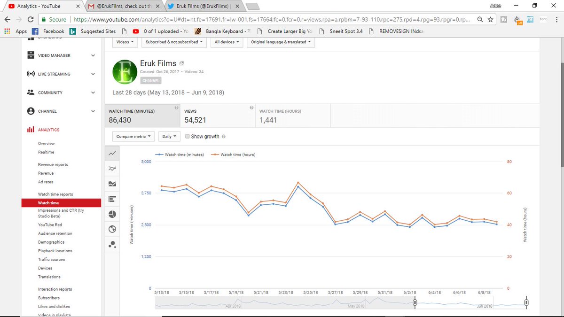
Task: Click the help icon next to Show growth
Action: [224, 137]
